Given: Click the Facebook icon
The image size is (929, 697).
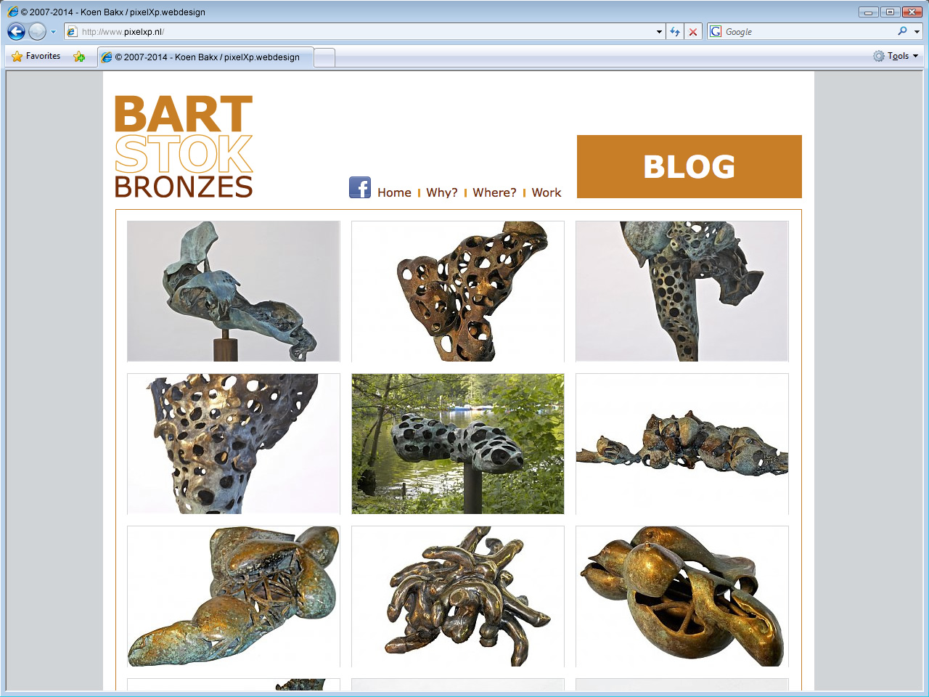Looking at the screenshot, I should 360,187.
